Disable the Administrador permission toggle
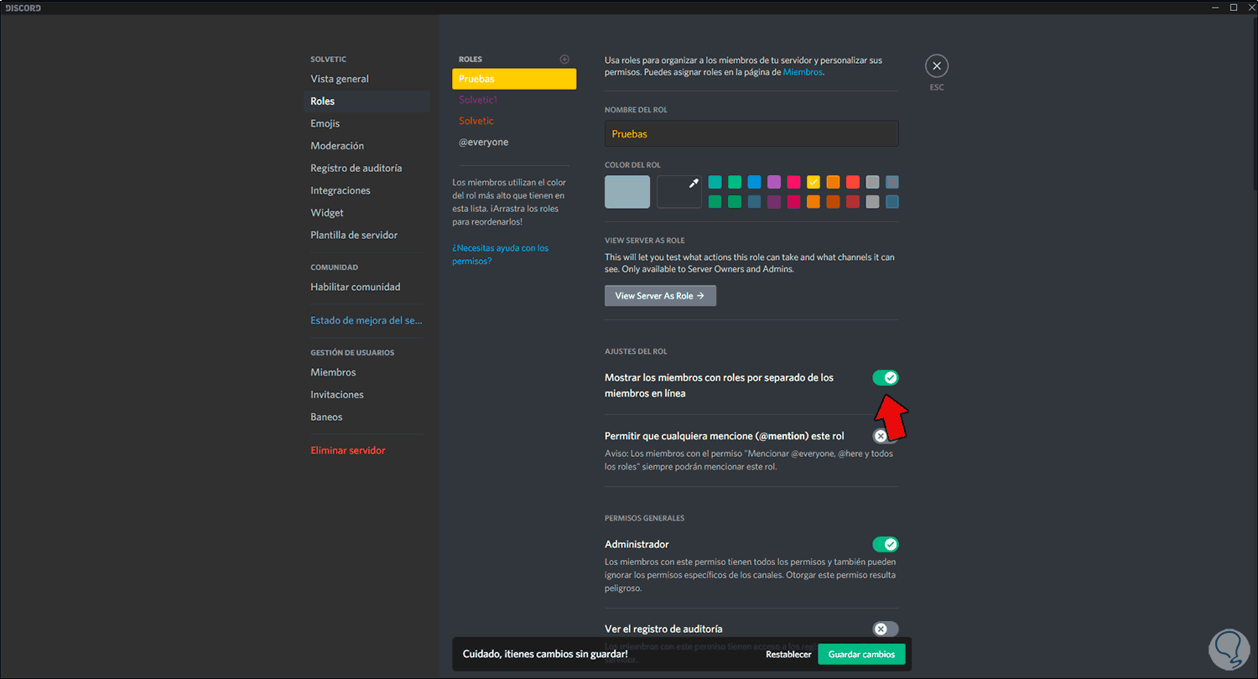 pos(886,544)
